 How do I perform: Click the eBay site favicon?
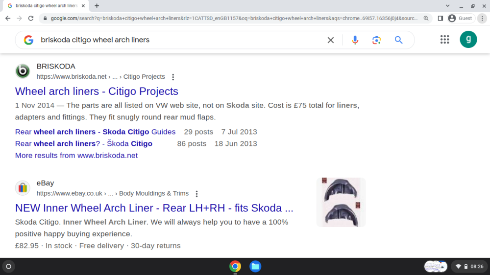click(23, 188)
